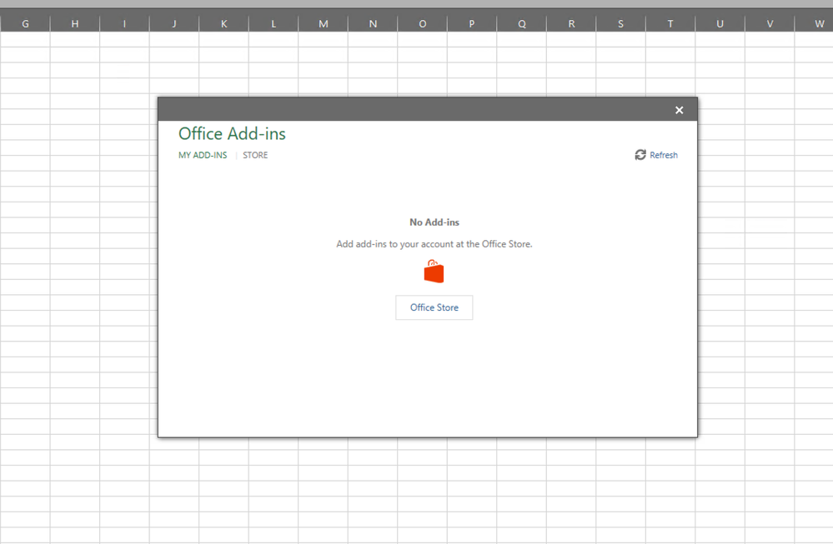Select column P header
Screen dimensions: 833x544
(x=472, y=23)
